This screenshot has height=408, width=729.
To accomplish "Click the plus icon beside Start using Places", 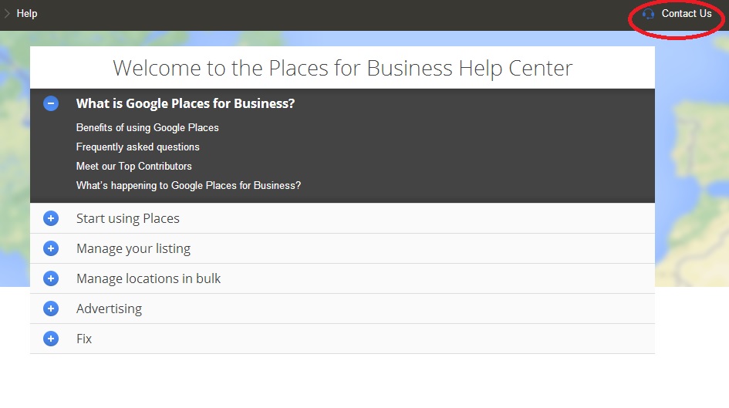I will point(51,218).
